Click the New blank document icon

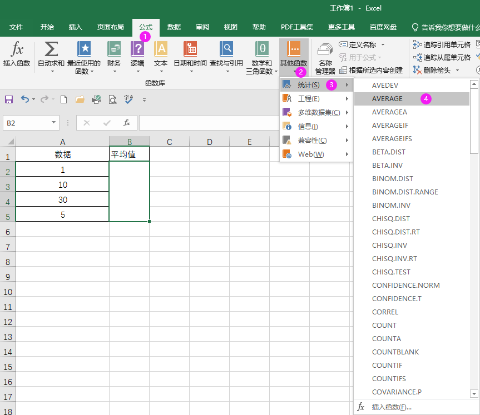[x=63, y=99]
